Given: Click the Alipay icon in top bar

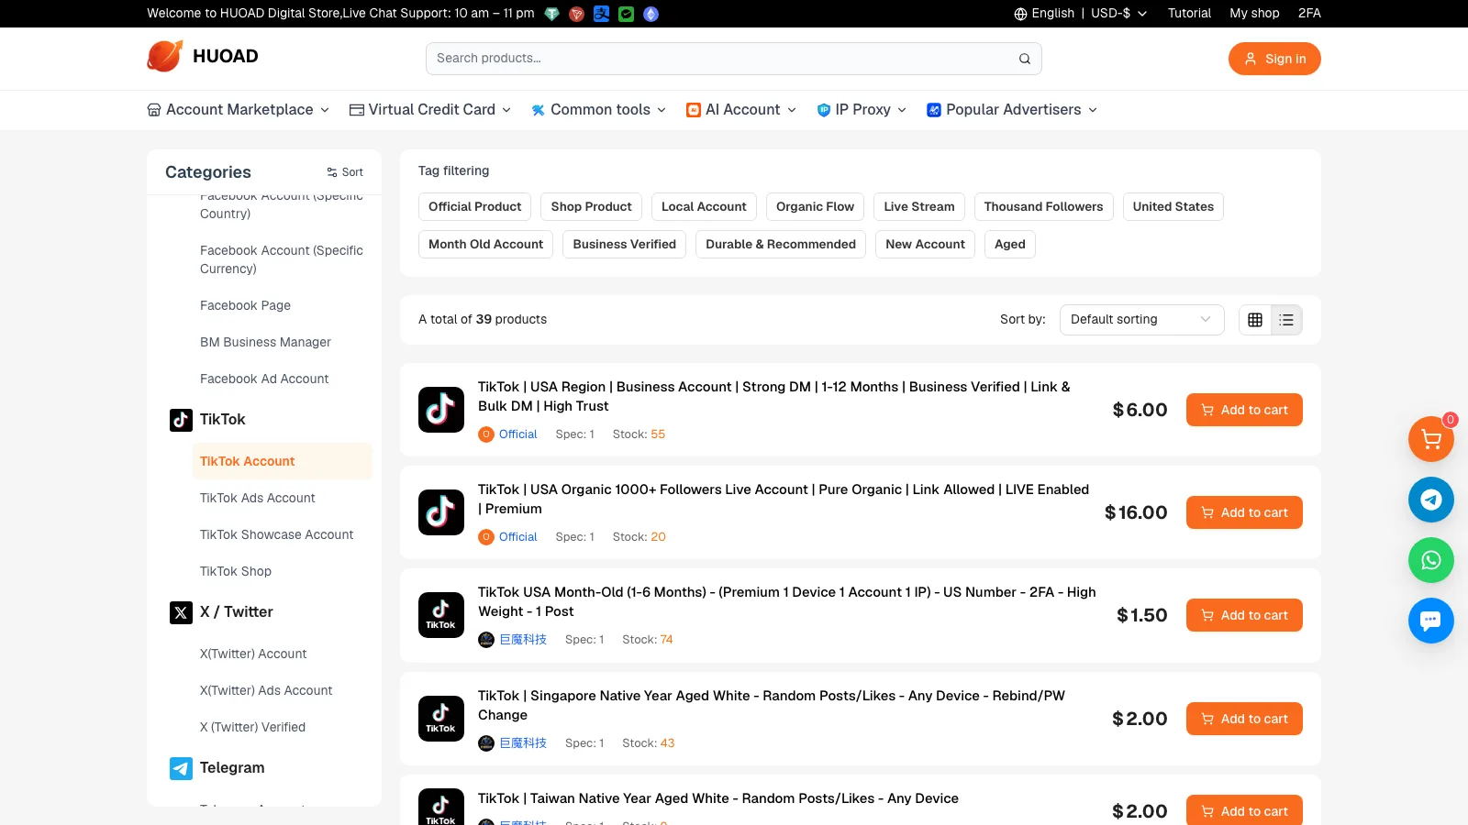Looking at the screenshot, I should 601,14.
